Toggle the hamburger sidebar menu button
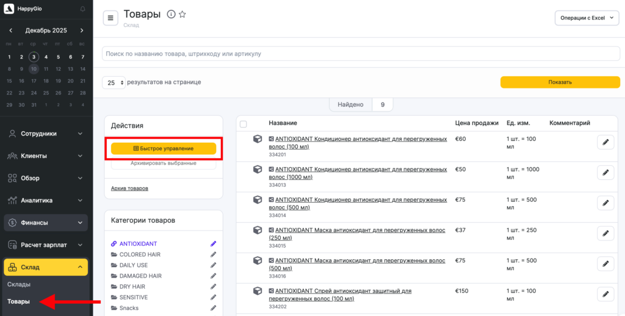The width and height of the screenshot is (625, 316). [110, 18]
